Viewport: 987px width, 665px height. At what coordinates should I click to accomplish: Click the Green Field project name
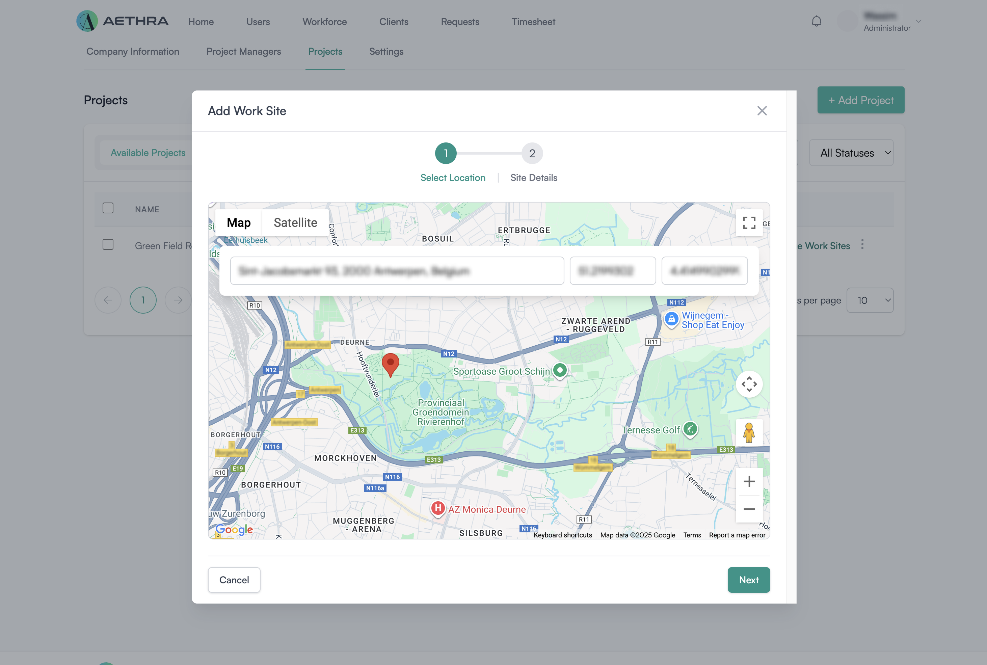(163, 246)
